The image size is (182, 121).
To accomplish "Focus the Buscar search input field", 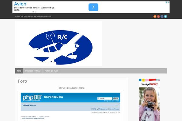I will click(105, 99).
